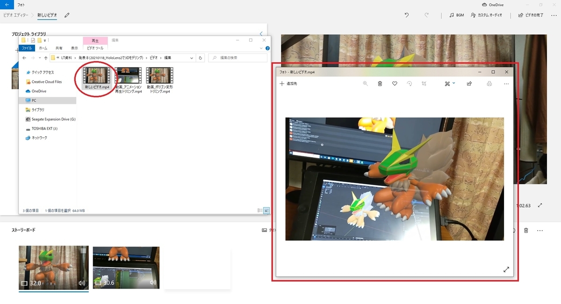Share the video with share icon
561x304 pixels.
click(469, 84)
